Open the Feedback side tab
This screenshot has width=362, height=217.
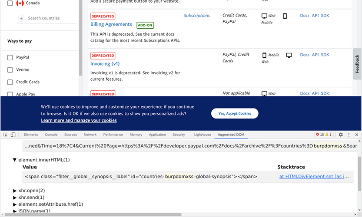[357, 64]
